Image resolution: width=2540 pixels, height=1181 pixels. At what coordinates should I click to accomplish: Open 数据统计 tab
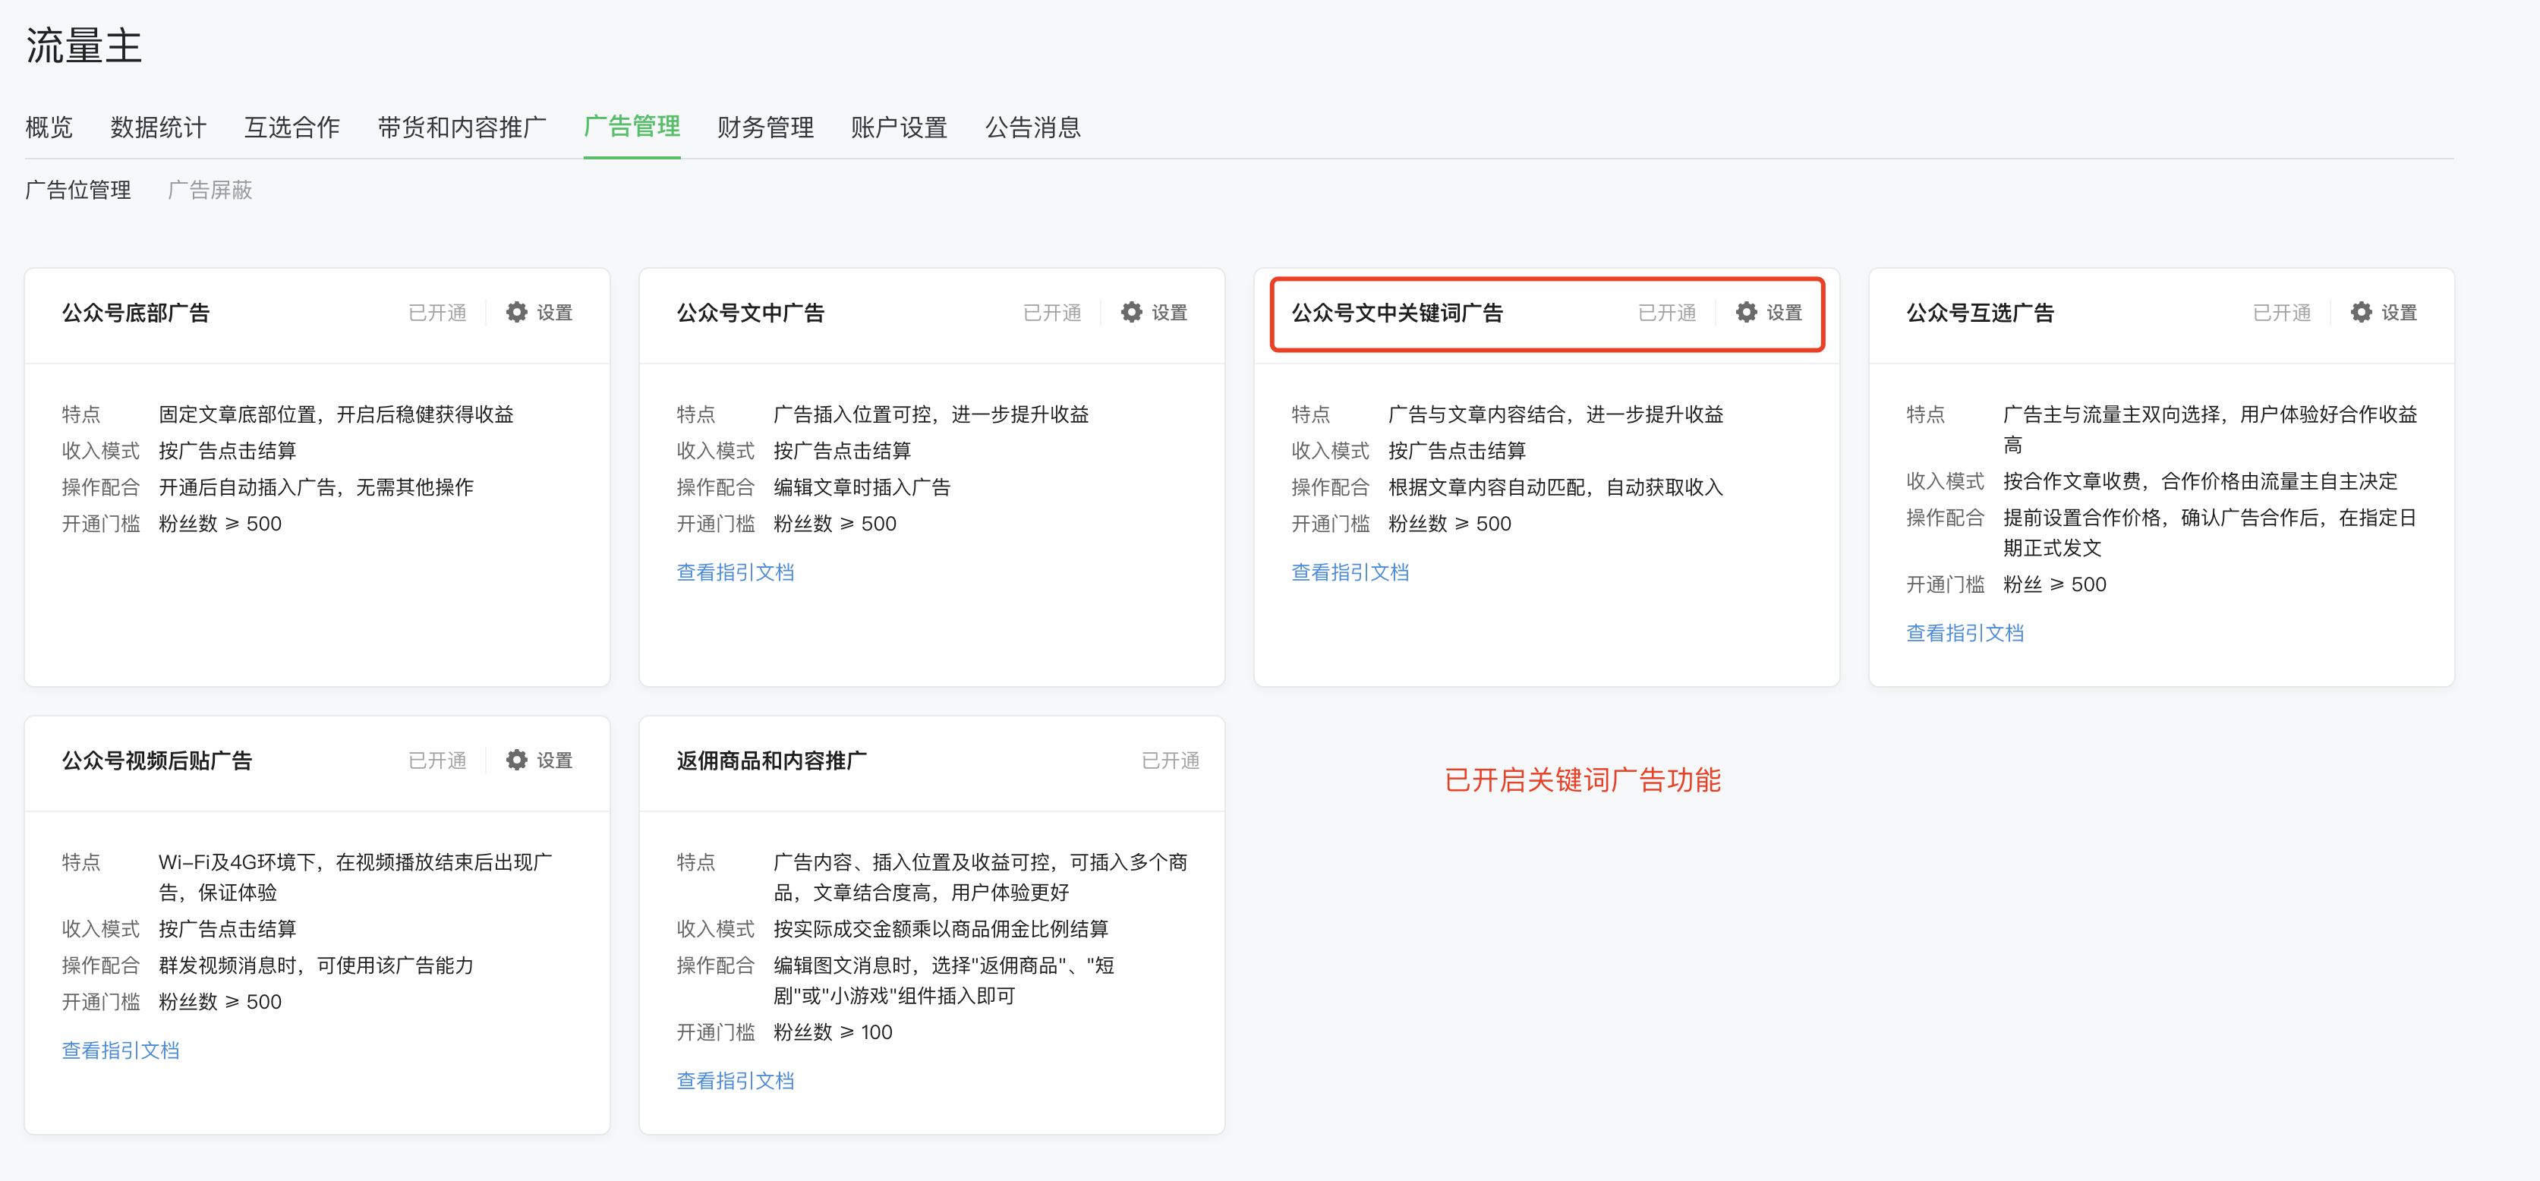click(x=158, y=128)
